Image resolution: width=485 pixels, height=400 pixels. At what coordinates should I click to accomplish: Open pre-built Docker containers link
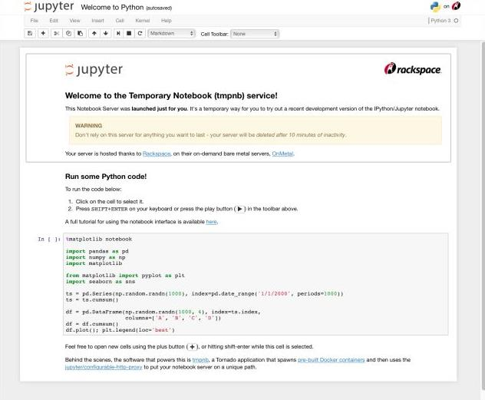pyautogui.click(x=331, y=360)
